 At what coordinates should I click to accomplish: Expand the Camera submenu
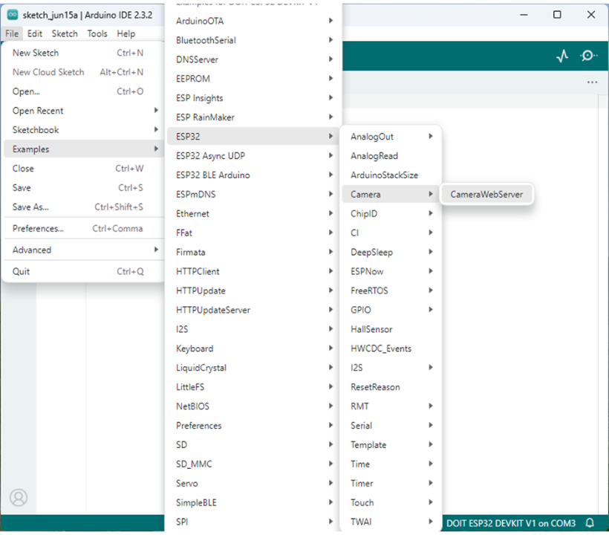391,194
